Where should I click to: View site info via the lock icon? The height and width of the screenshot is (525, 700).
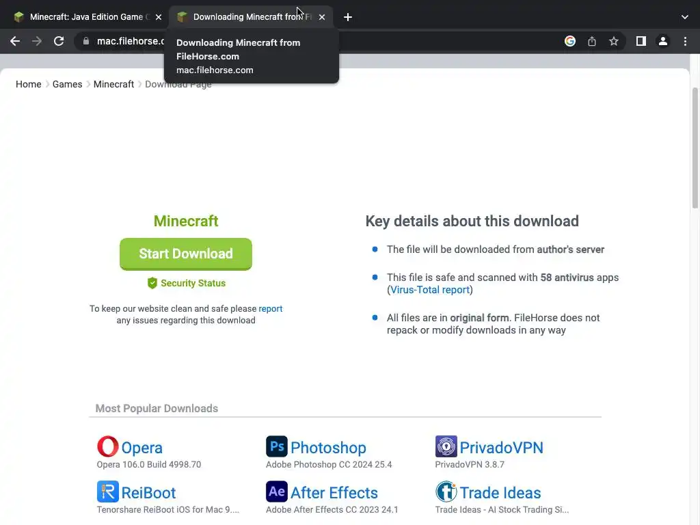click(x=86, y=41)
